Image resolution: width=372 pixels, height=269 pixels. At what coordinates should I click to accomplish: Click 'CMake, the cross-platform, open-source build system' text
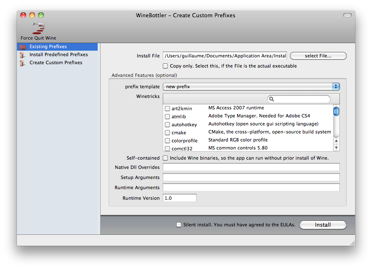click(x=270, y=132)
